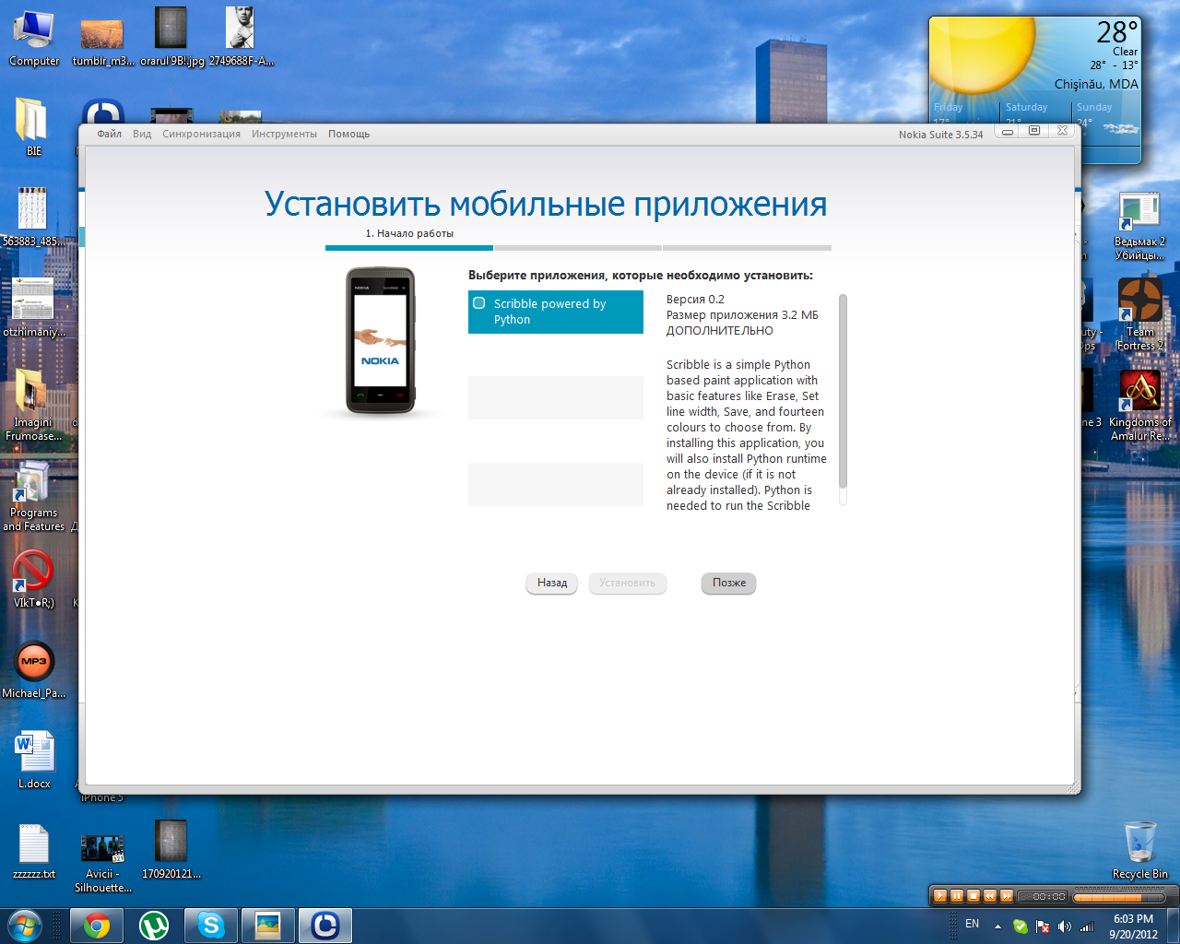The height and width of the screenshot is (944, 1180).
Task: Click the Назад button
Action: [x=552, y=583]
